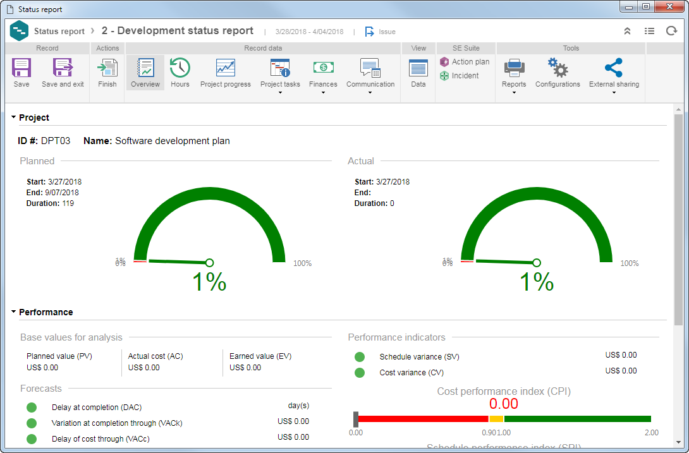This screenshot has height=453, width=689.
Task: Click planned 'End: 9/07/2018' text
Action: click(52, 193)
